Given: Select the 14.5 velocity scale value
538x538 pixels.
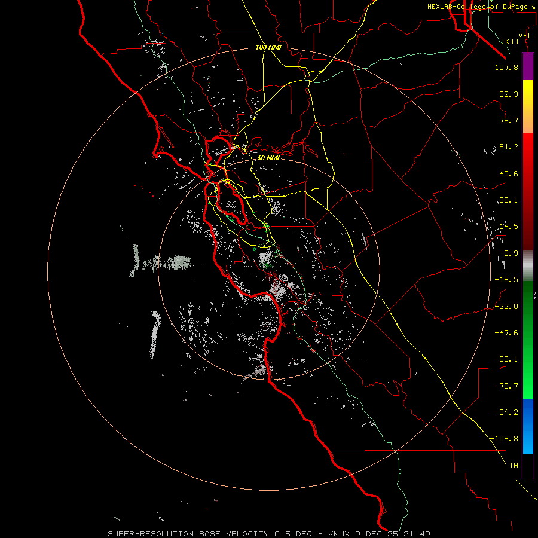Looking at the screenshot, I should (x=509, y=227).
